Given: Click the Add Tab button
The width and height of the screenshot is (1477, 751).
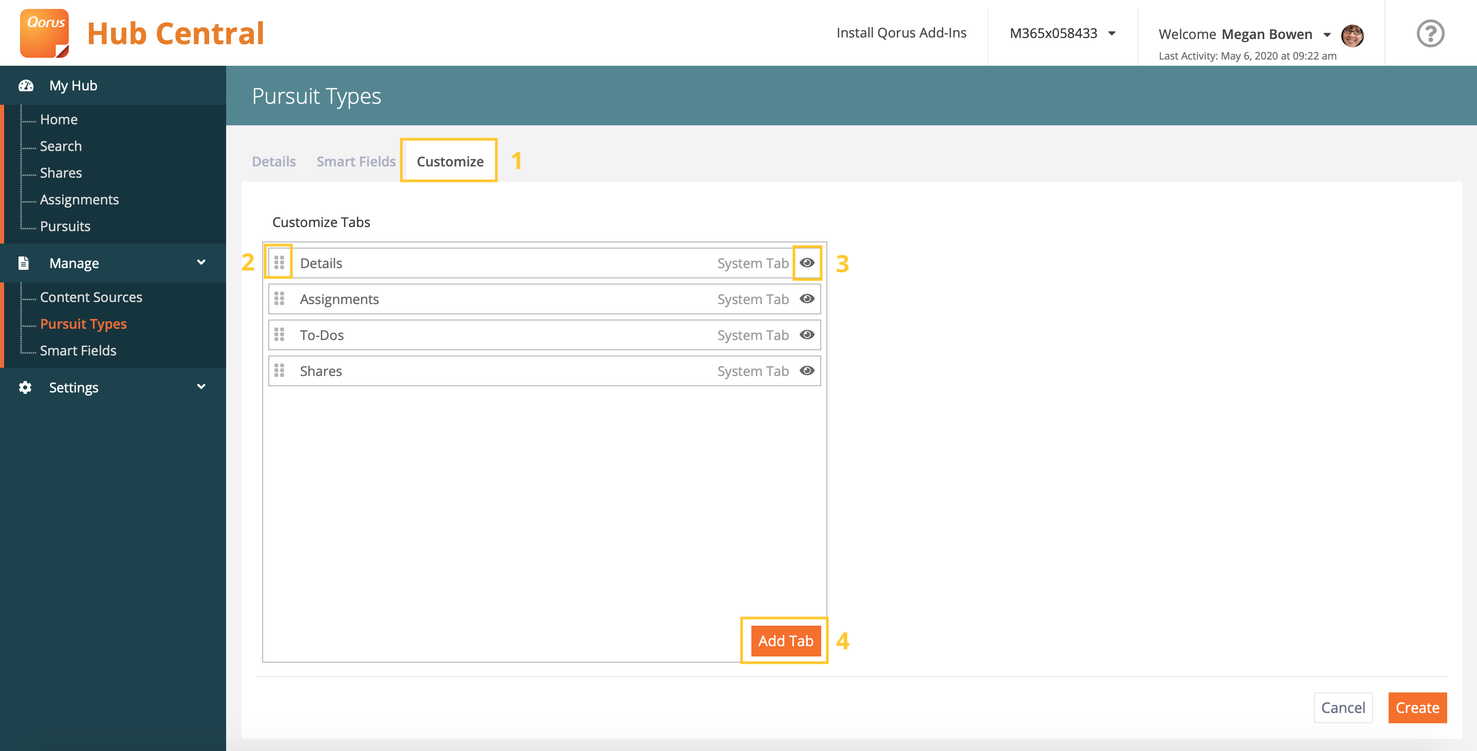Looking at the screenshot, I should 785,641.
